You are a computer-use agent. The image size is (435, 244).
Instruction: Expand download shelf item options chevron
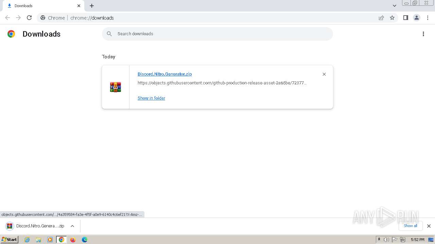[x=72, y=226]
